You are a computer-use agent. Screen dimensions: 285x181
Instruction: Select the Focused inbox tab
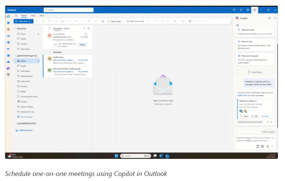(x=57, y=28)
